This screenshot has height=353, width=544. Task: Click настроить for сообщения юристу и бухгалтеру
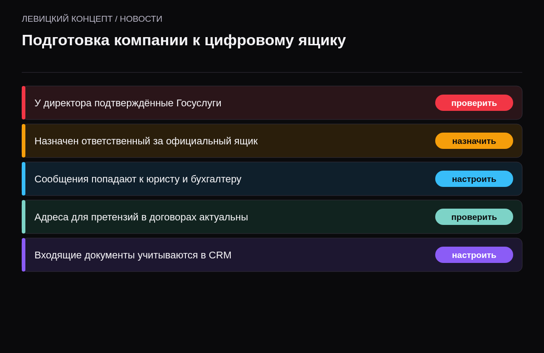pos(474,179)
